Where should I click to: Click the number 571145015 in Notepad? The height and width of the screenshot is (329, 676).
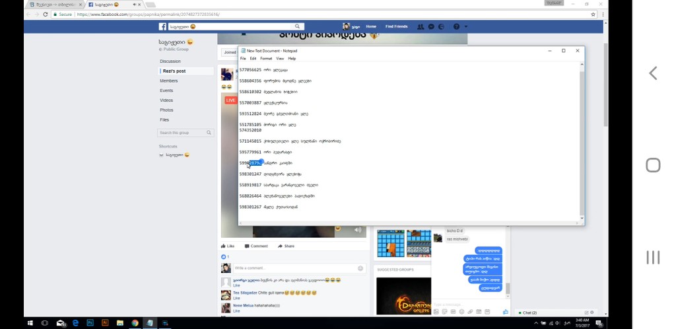tap(250, 141)
